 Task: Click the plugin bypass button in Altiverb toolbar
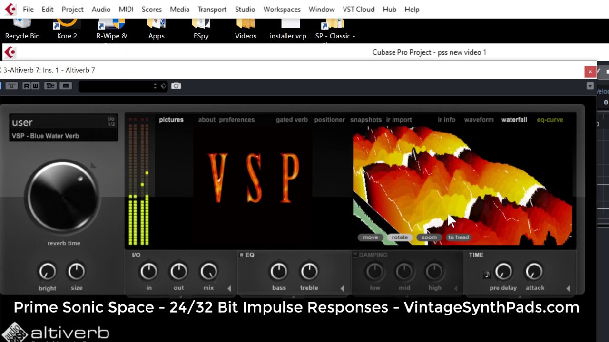click(11, 86)
